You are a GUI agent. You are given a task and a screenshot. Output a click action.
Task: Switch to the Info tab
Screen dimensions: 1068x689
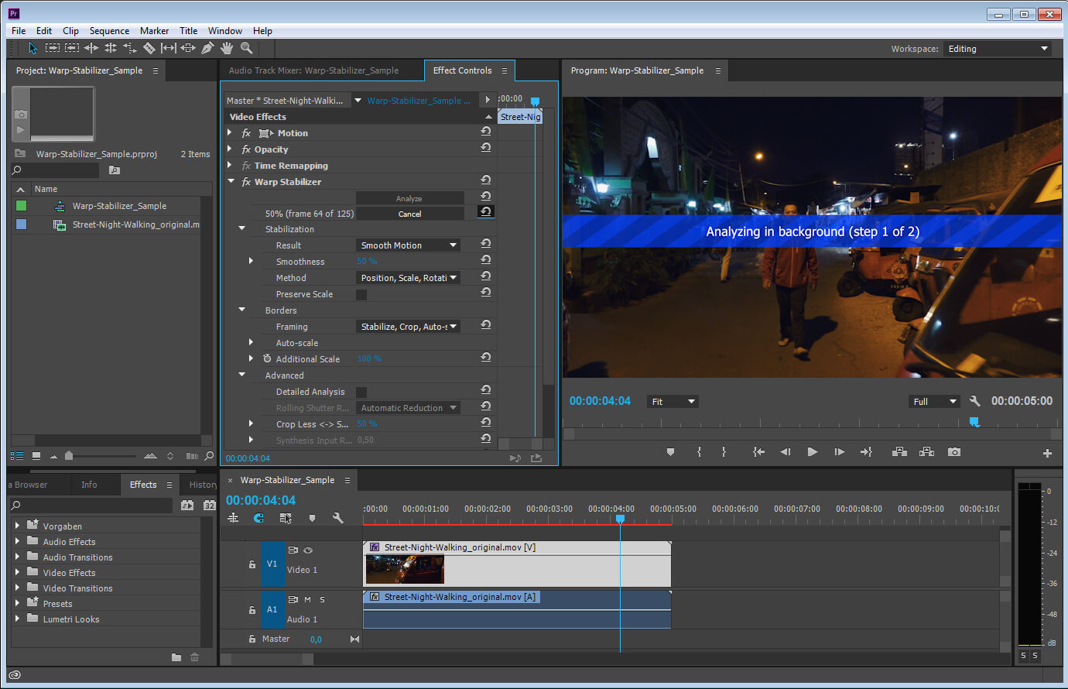tap(89, 485)
